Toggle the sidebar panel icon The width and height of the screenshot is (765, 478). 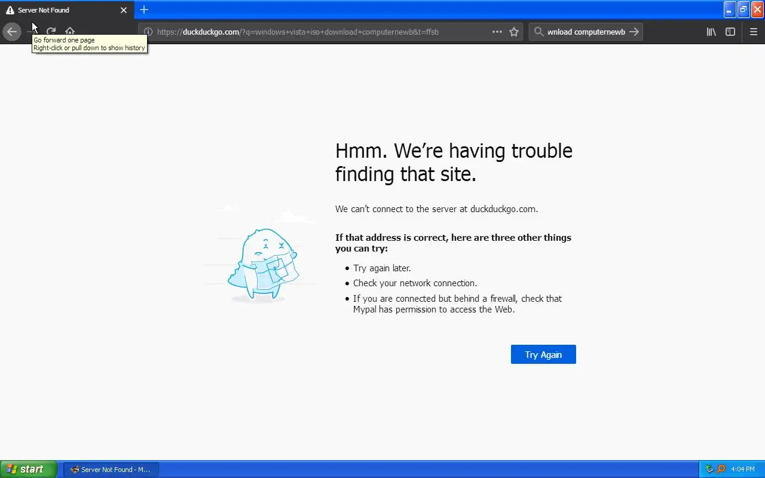[x=730, y=32]
